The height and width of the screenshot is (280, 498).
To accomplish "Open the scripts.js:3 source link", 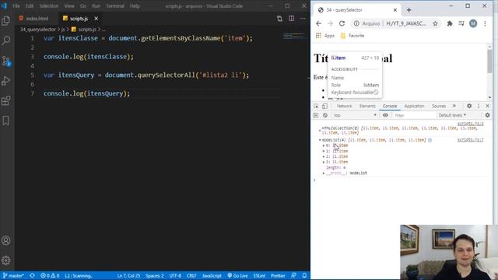I will [470, 124].
